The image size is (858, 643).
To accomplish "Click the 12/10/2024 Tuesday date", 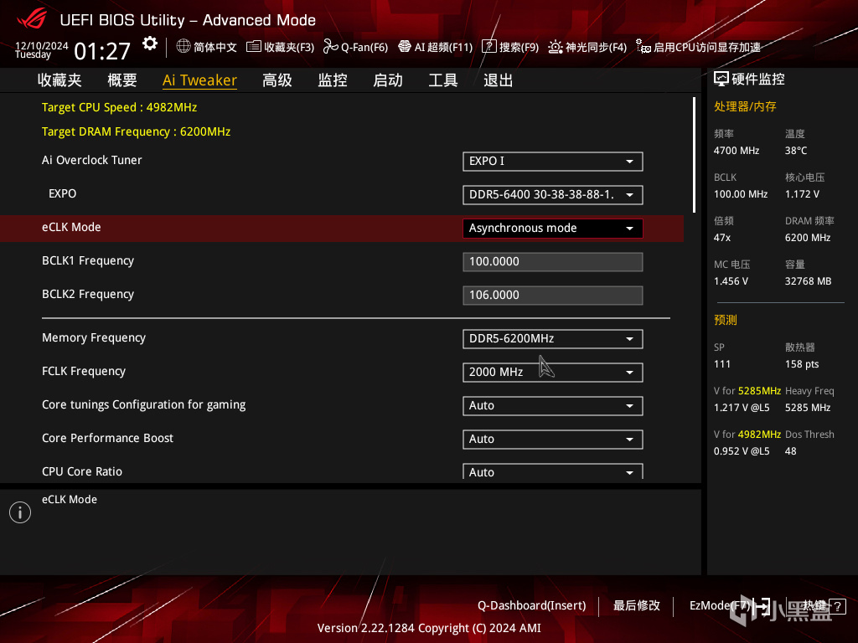I will click(42, 49).
